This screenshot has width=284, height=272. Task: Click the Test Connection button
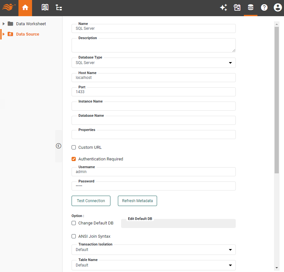pyautogui.click(x=91, y=201)
